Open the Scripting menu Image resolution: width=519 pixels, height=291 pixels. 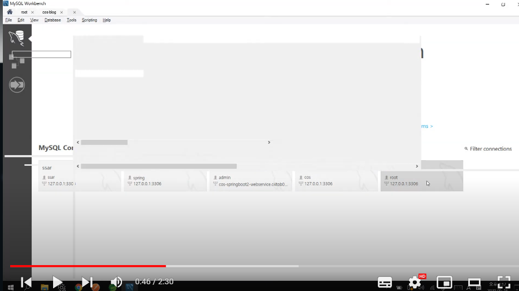[x=89, y=20]
